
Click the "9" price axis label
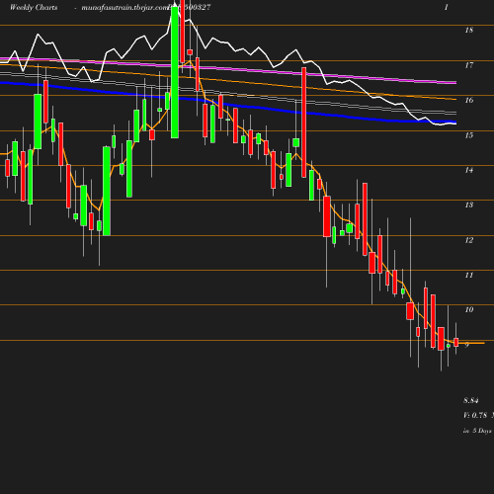click(467, 345)
